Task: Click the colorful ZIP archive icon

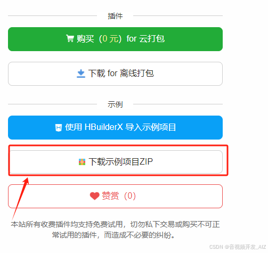Action: click(x=82, y=162)
